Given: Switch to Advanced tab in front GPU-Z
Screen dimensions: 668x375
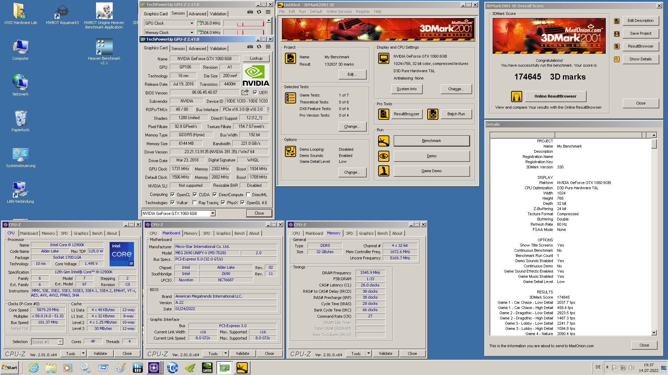Looking at the screenshot, I should 197,49.
